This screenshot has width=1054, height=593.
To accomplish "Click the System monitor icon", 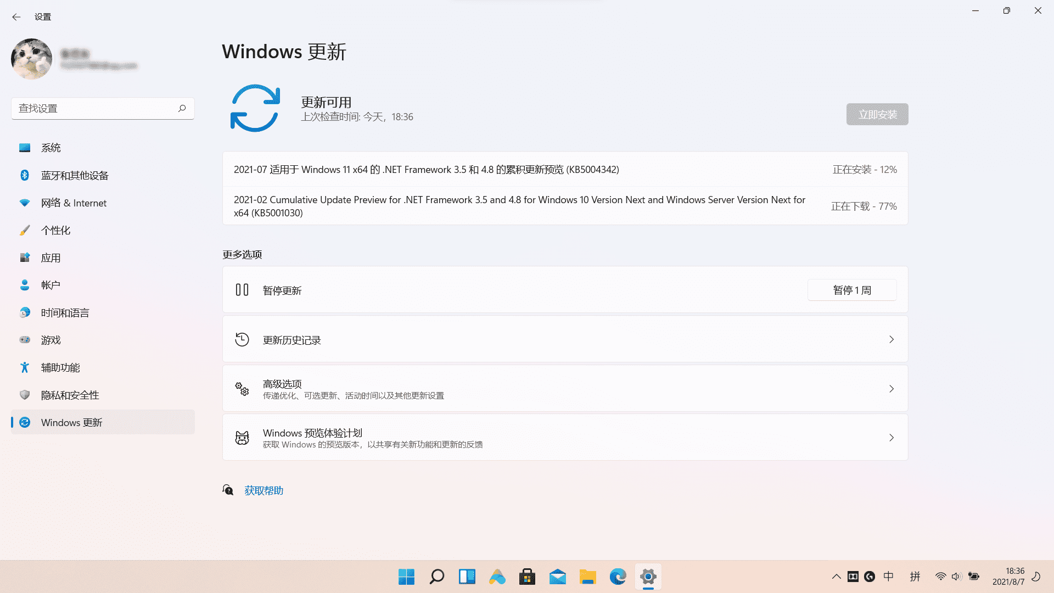I will 25,148.
